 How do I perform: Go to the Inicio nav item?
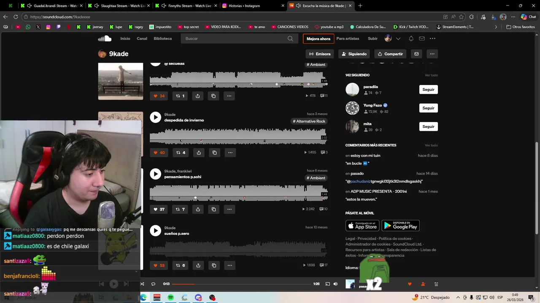pyautogui.click(x=125, y=38)
